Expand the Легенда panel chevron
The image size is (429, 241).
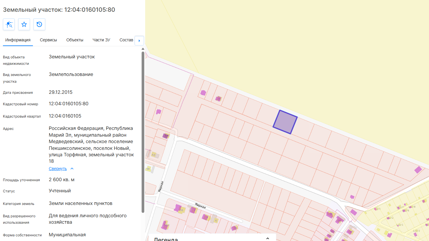pyautogui.click(x=268, y=238)
